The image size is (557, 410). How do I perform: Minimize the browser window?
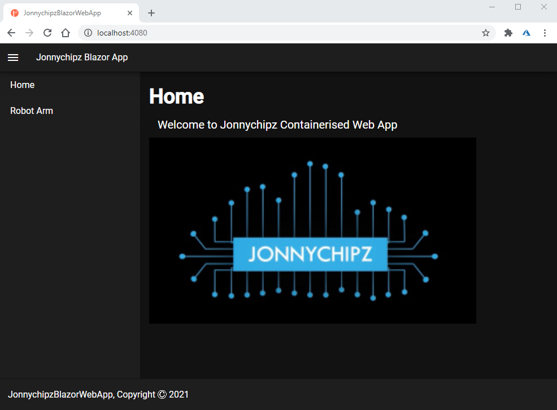[x=492, y=7]
